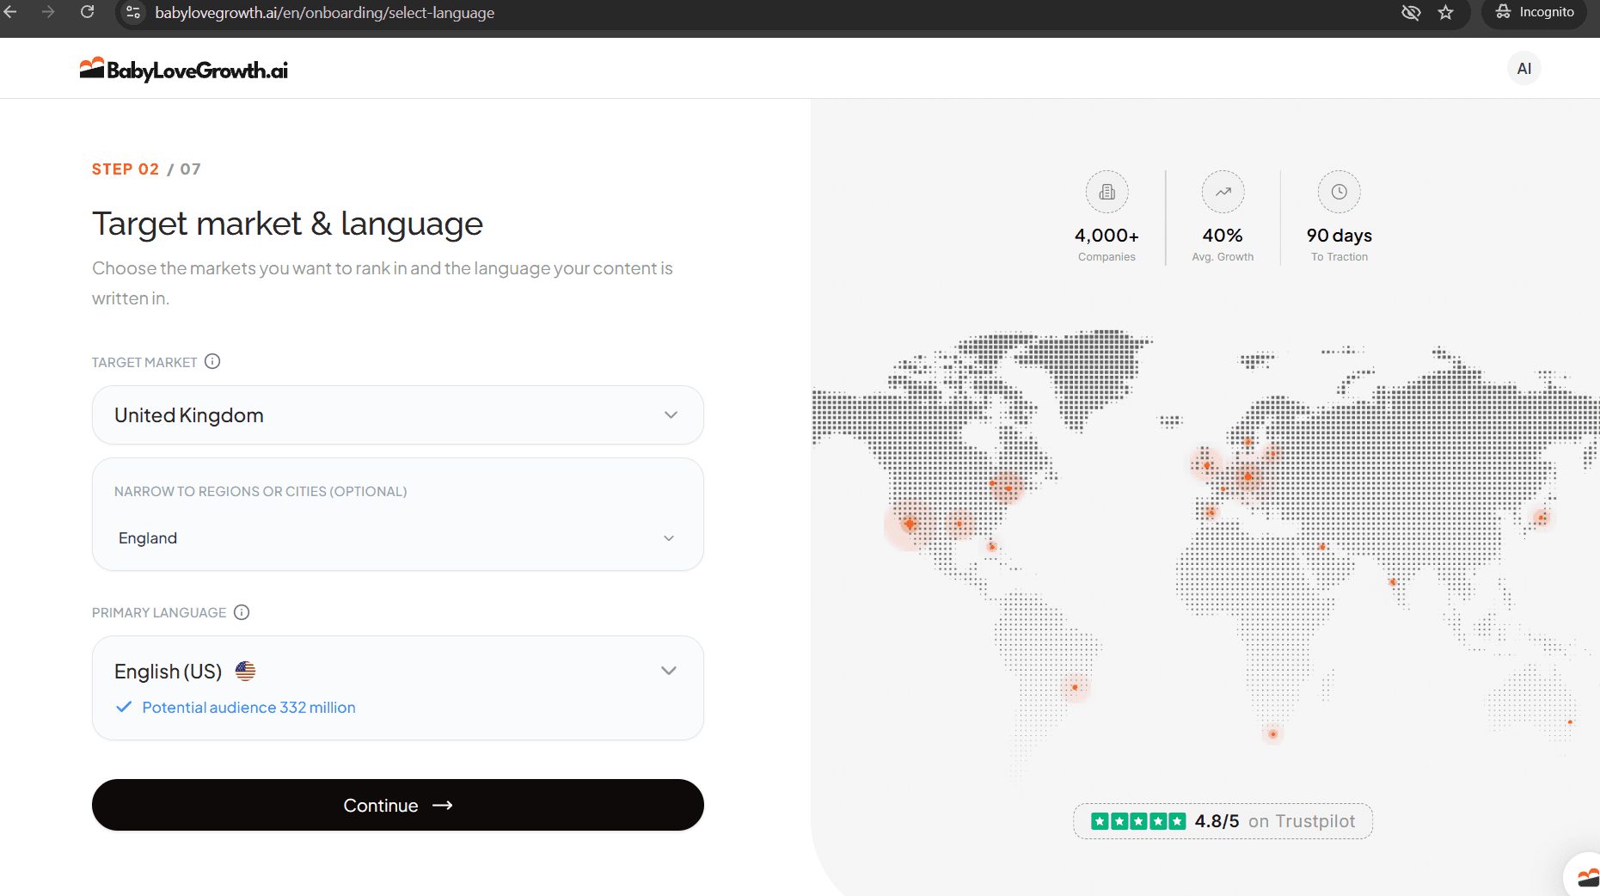Click the Continue button
This screenshot has width=1600, height=896.
[398, 805]
